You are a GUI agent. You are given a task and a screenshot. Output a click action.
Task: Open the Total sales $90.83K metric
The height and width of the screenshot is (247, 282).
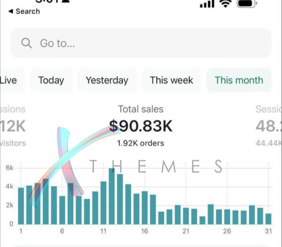[x=141, y=126]
